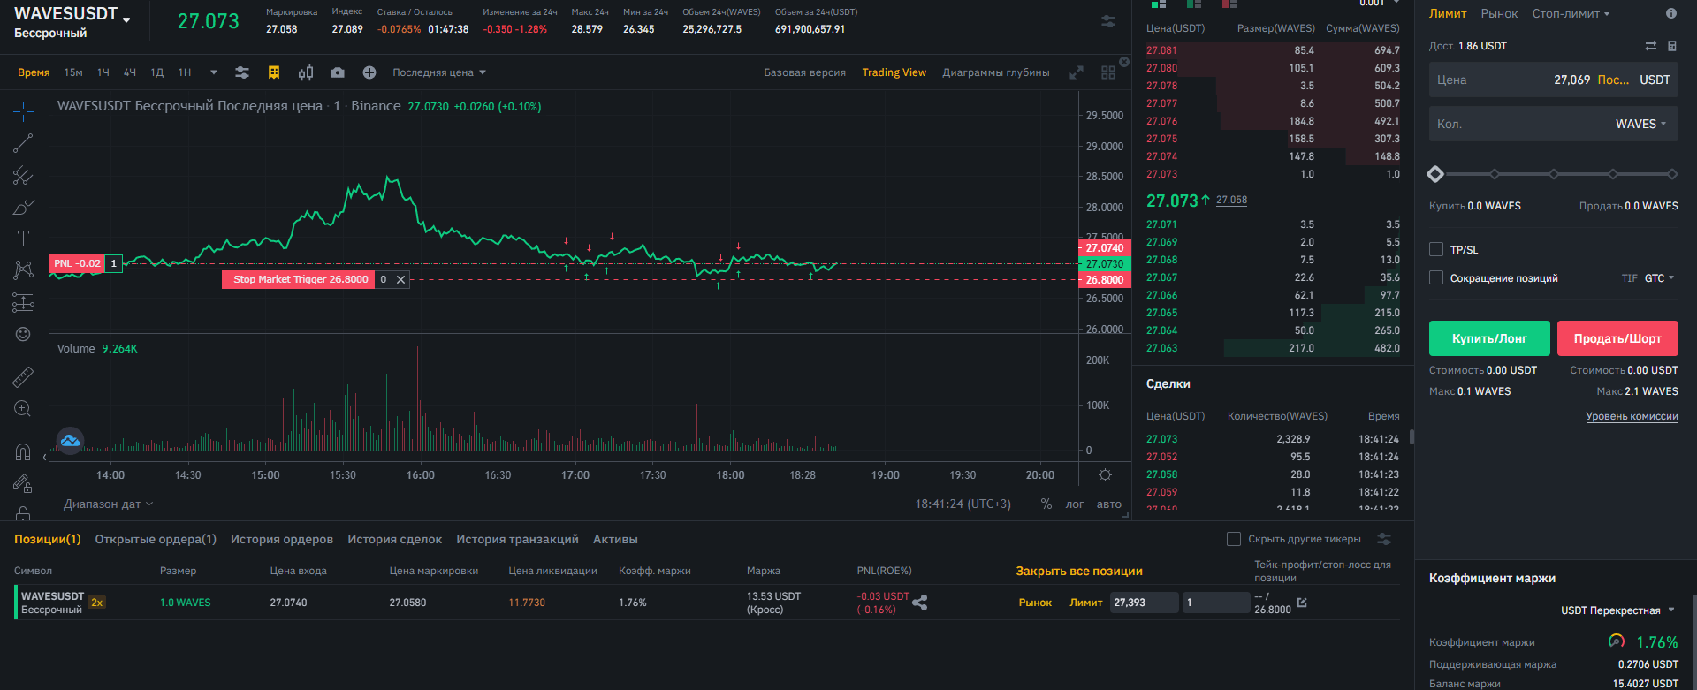The image size is (1697, 690).
Task: Click the transfer arrows icon
Action: 1650,46
